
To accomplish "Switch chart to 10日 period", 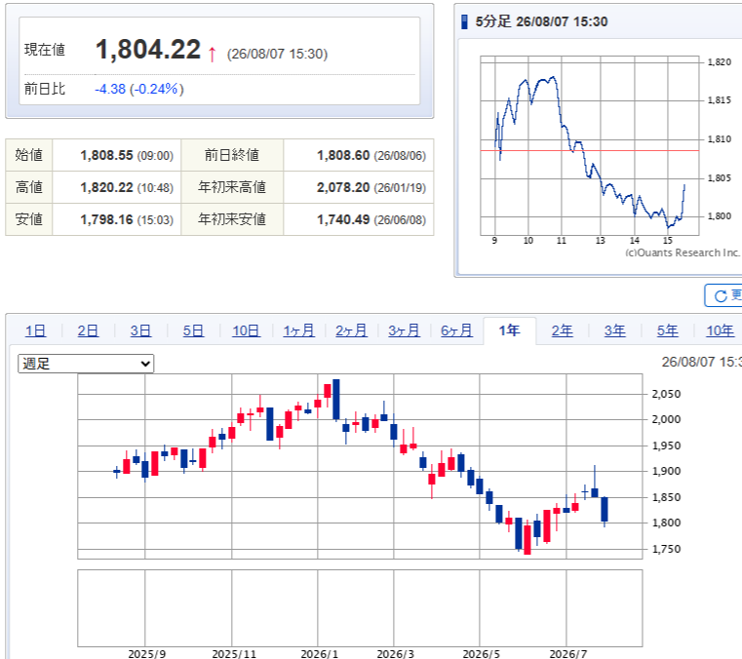I will 246,330.
